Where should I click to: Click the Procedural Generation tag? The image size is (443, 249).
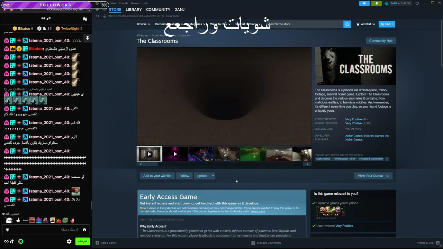coord(371,159)
